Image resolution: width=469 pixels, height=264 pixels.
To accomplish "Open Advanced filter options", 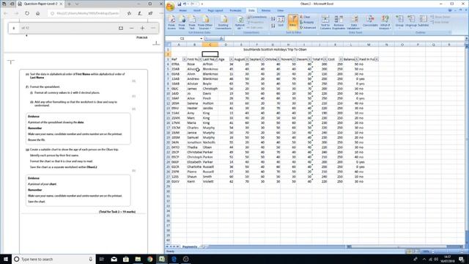I will click(308, 28).
